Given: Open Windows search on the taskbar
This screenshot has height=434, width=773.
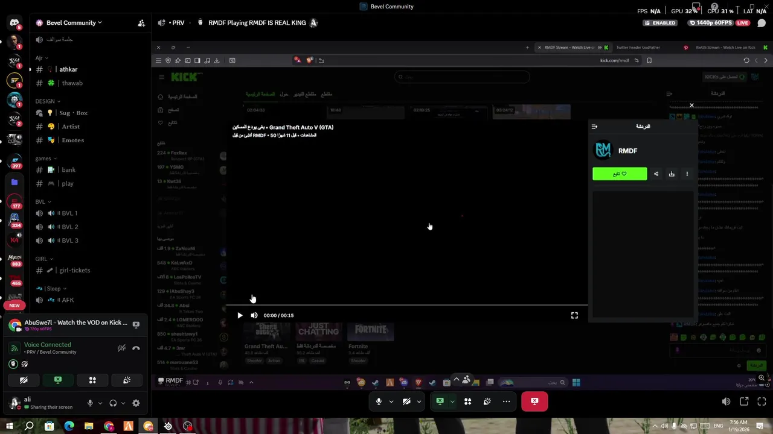Looking at the screenshot, I should (x=29, y=426).
